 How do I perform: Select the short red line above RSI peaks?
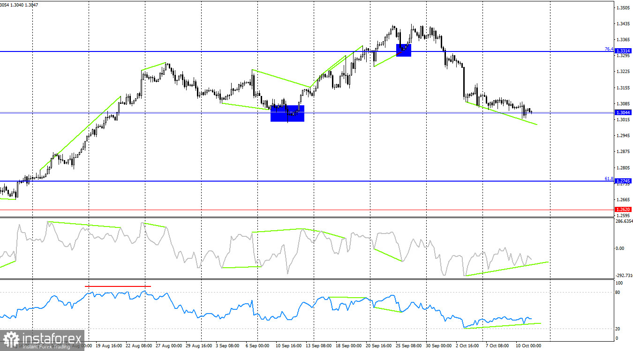coord(118,286)
